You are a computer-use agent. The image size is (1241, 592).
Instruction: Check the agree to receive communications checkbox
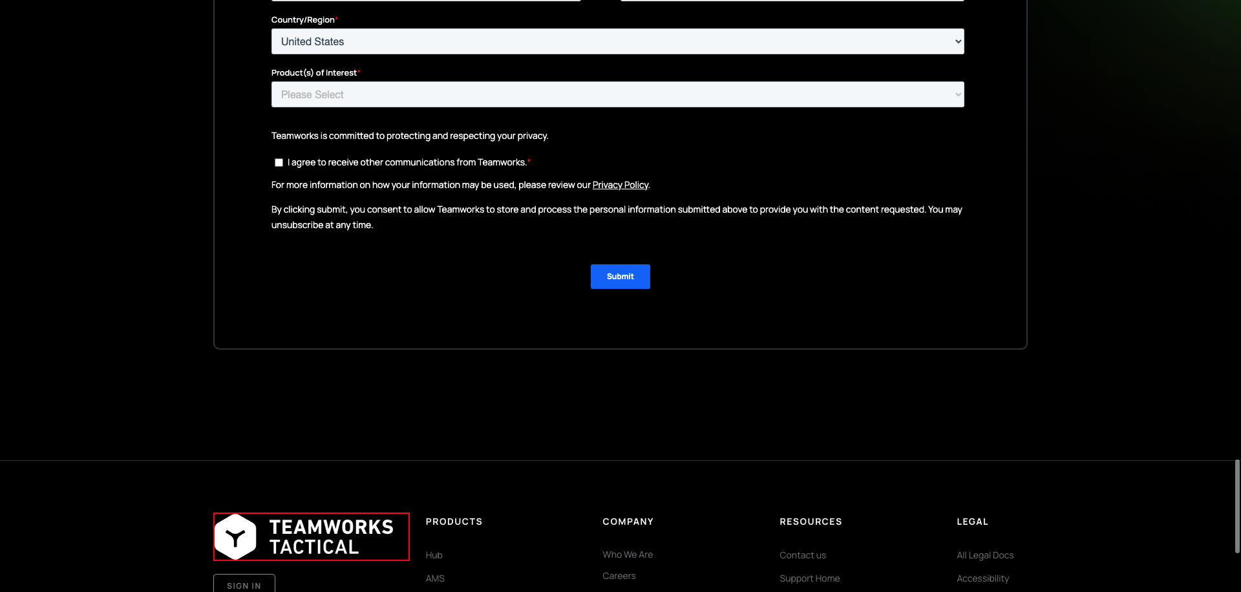(279, 163)
